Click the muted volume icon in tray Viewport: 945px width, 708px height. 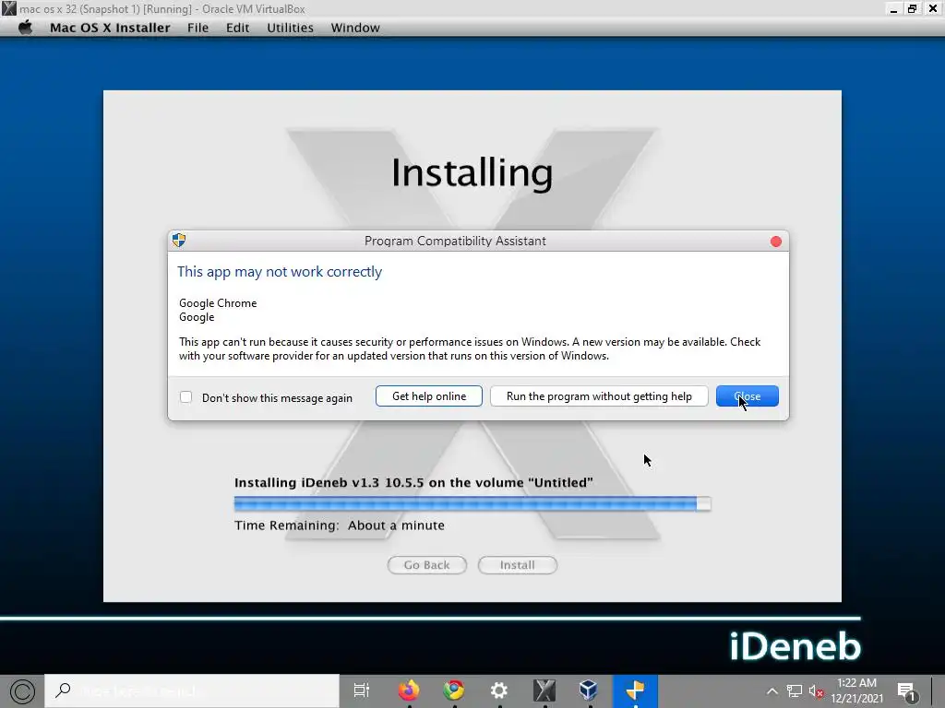click(816, 691)
